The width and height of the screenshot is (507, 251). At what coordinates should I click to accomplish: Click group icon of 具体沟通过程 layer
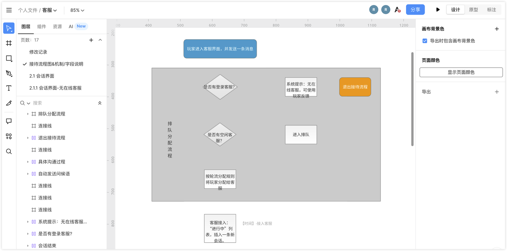[x=34, y=162]
